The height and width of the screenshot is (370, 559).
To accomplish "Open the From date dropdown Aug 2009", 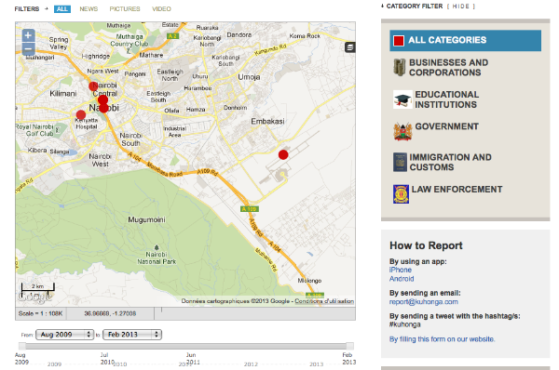I will coord(64,335).
